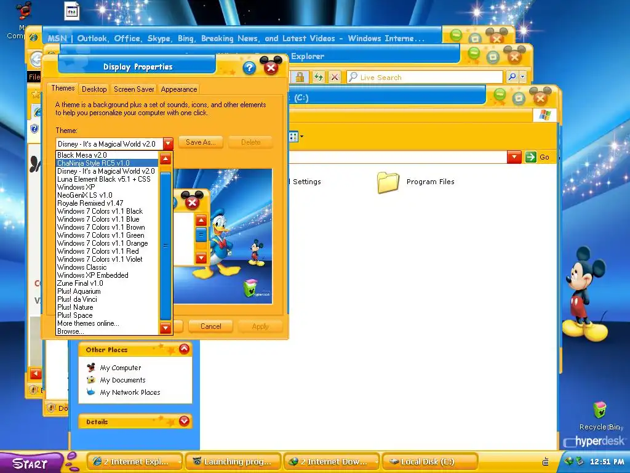Switch to Local Disk (C:) taskbar button
The width and height of the screenshot is (630, 473).
(x=430, y=462)
